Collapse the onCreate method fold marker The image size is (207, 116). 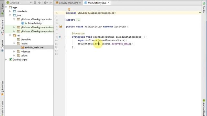65,37
